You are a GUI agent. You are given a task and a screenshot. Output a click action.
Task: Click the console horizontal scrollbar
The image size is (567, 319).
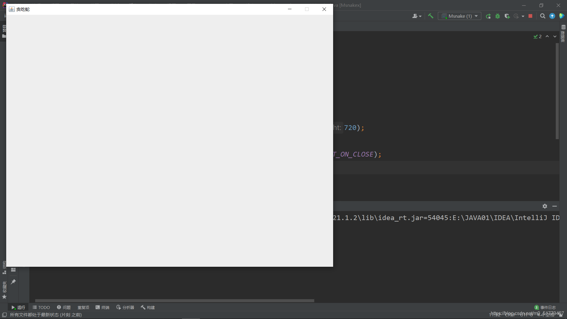click(x=175, y=301)
